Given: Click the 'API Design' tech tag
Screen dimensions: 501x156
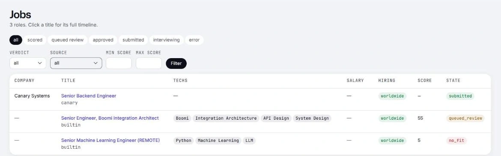Looking at the screenshot, I should [x=276, y=118].
